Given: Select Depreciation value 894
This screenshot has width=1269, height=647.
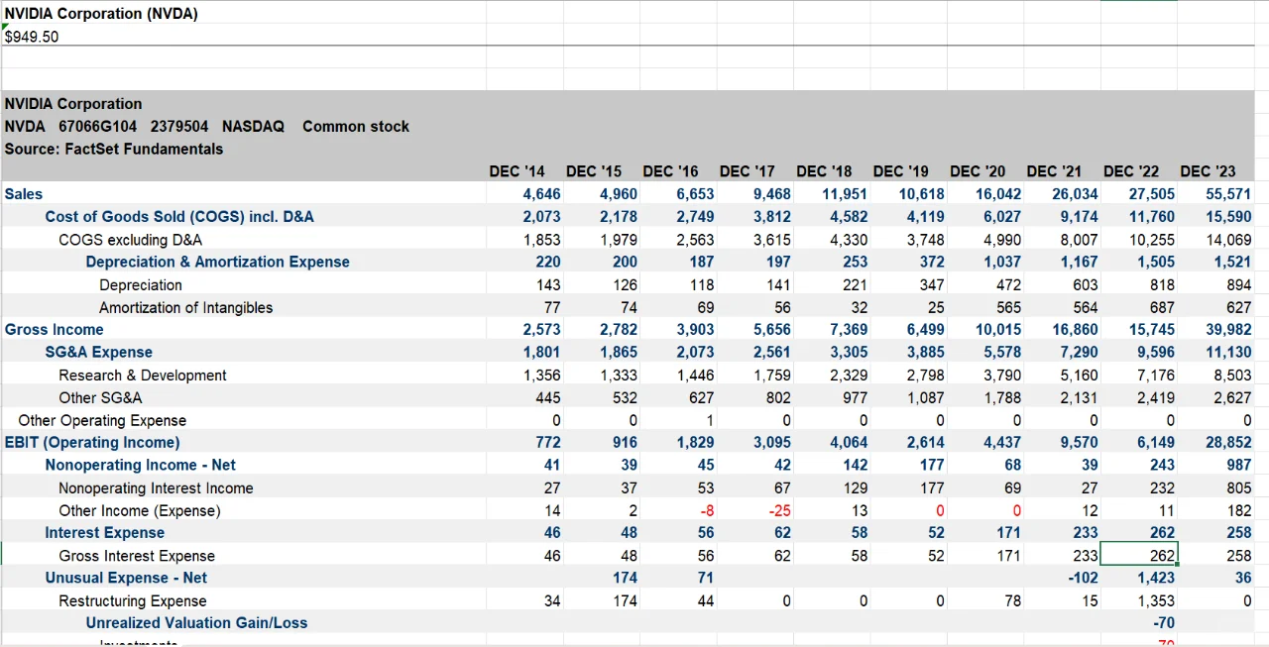Looking at the screenshot, I should pyautogui.click(x=1239, y=284).
